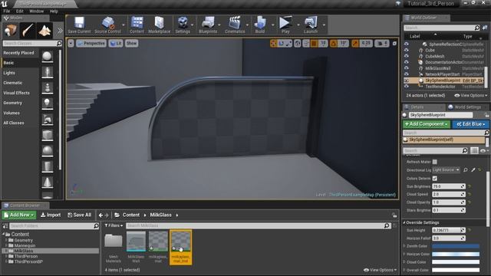Select the Cube icon in Basic list
491x276 pixels.
click(x=48, y=135)
